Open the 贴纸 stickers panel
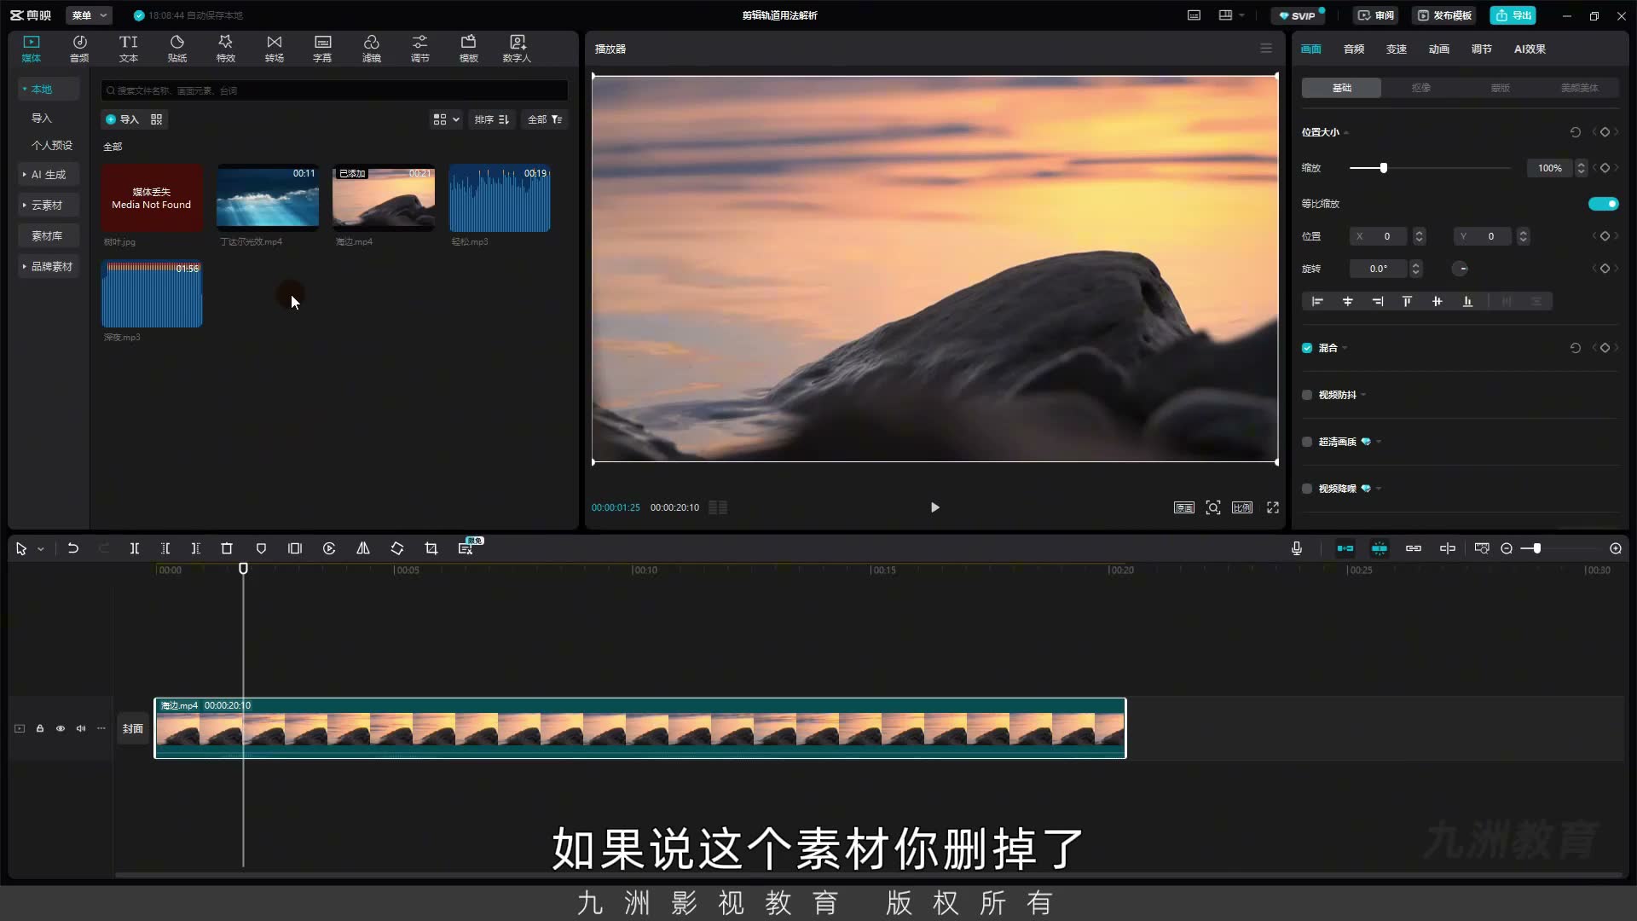1637x921 pixels. point(177,49)
